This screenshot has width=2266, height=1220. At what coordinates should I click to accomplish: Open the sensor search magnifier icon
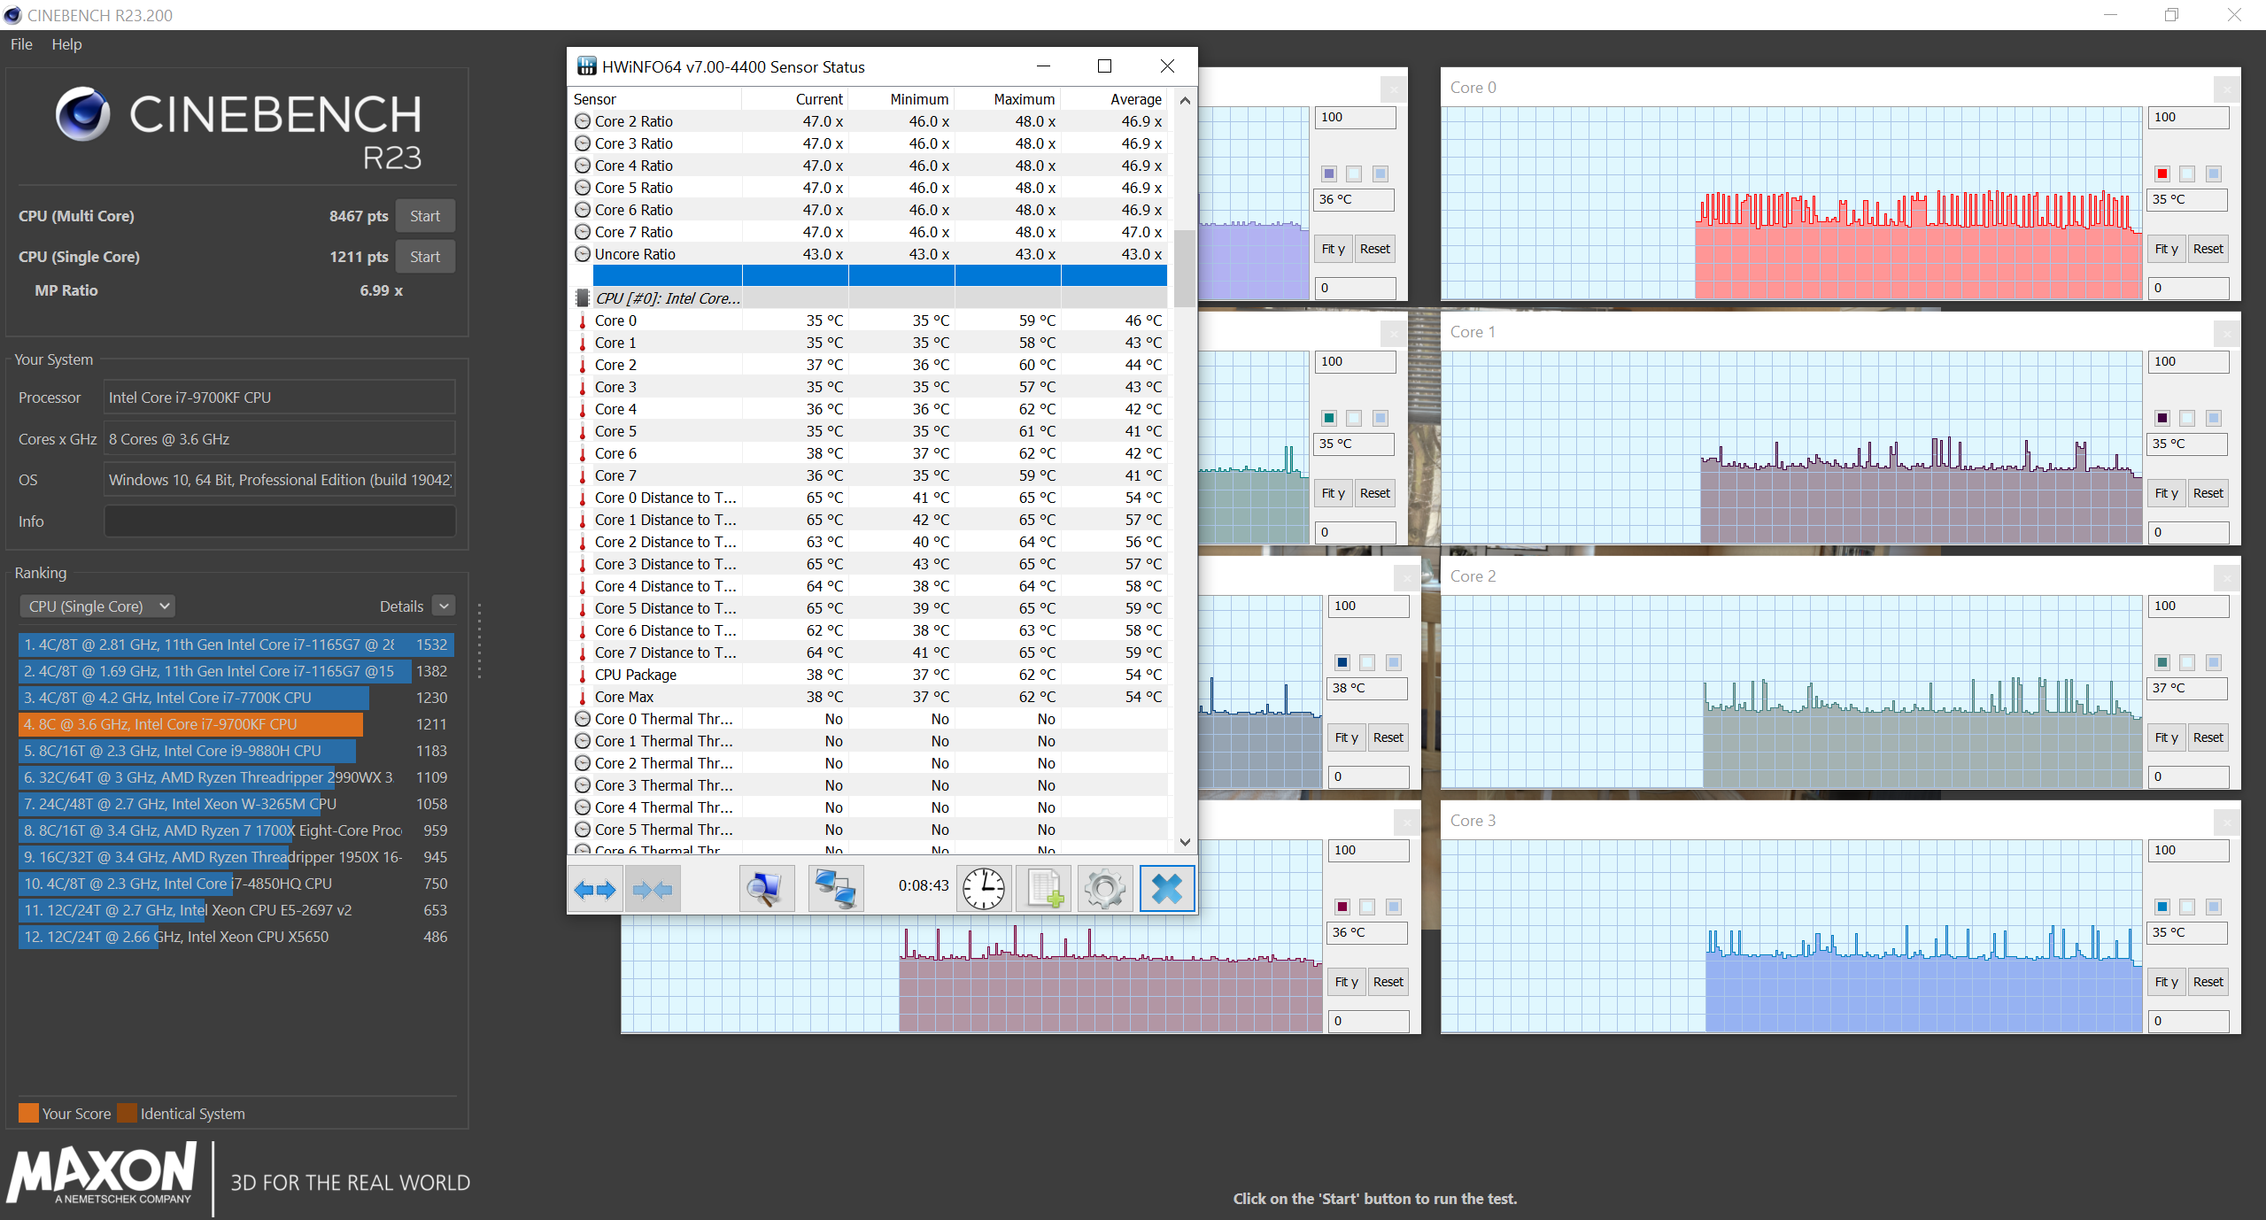click(765, 889)
